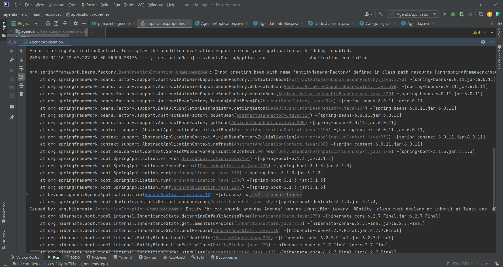Image resolution: width=503 pixels, height=267 pixels.
Task: Open the Dependencies tool window
Action: pyautogui.click(x=224, y=257)
